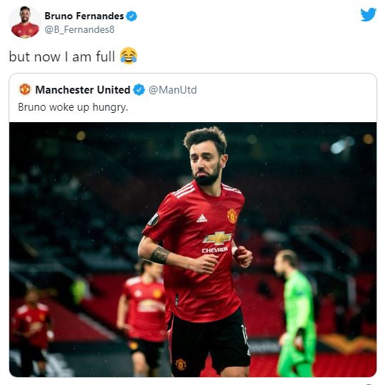
Task: Click the goalkeeper in the green kit
Action: (x=296, y=313)
